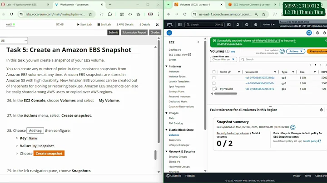Open the Volume ID column sort arrow
Viewport: 327px width, 183px height.
(x=275, y=72)
